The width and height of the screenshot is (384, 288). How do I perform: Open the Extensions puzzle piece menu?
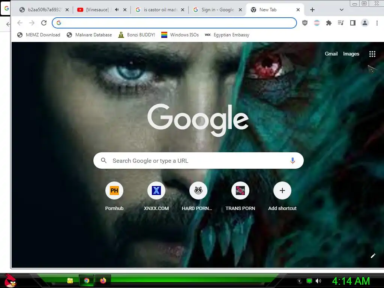coord(329,23)
